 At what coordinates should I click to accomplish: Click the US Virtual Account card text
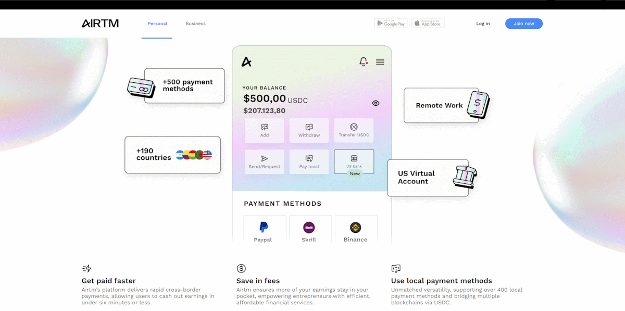click(416, 177)
